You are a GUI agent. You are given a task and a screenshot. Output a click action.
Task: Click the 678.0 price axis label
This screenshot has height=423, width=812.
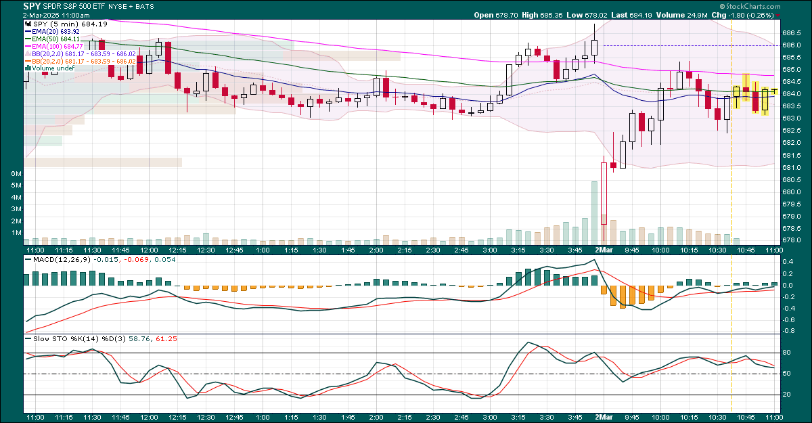[792, 240]
